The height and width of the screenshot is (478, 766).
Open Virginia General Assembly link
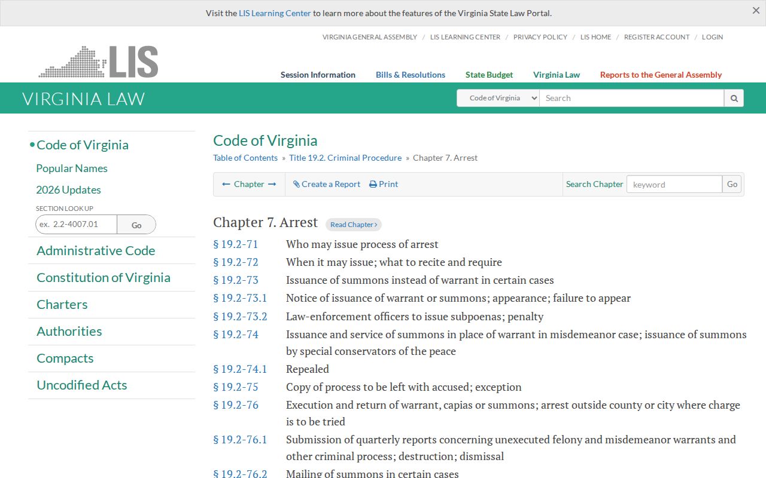[x=370, y=37]
